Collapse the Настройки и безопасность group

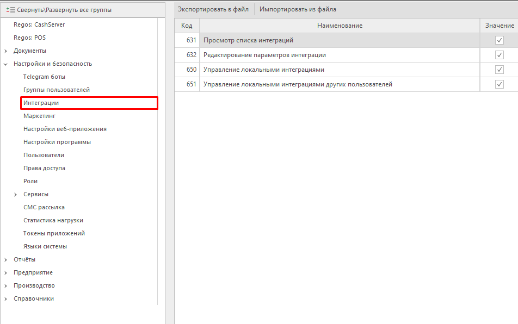(5, 64)
